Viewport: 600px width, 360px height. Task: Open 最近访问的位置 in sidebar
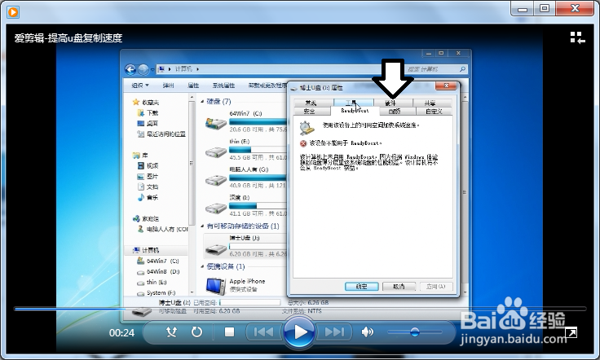coord(161,134)
